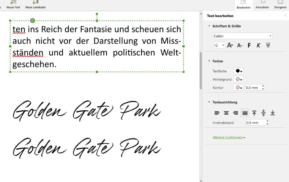289x182 pixels.
Task: Align text left
Action: tap(217, 113)
